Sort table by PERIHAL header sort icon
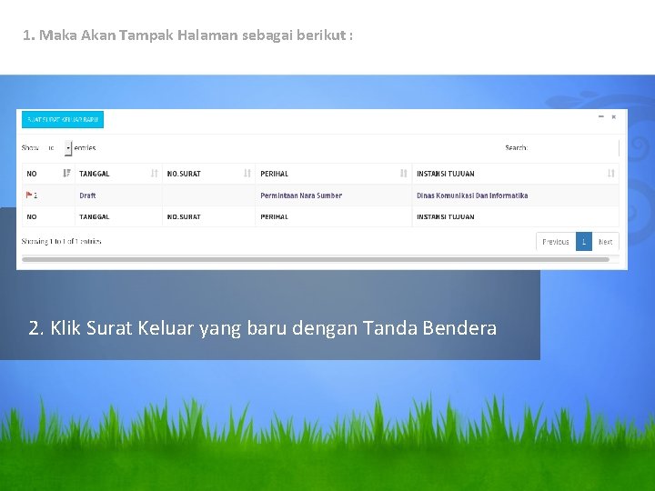Image resolution: width=655 pixels, height=491 pixels. [404, 174]
